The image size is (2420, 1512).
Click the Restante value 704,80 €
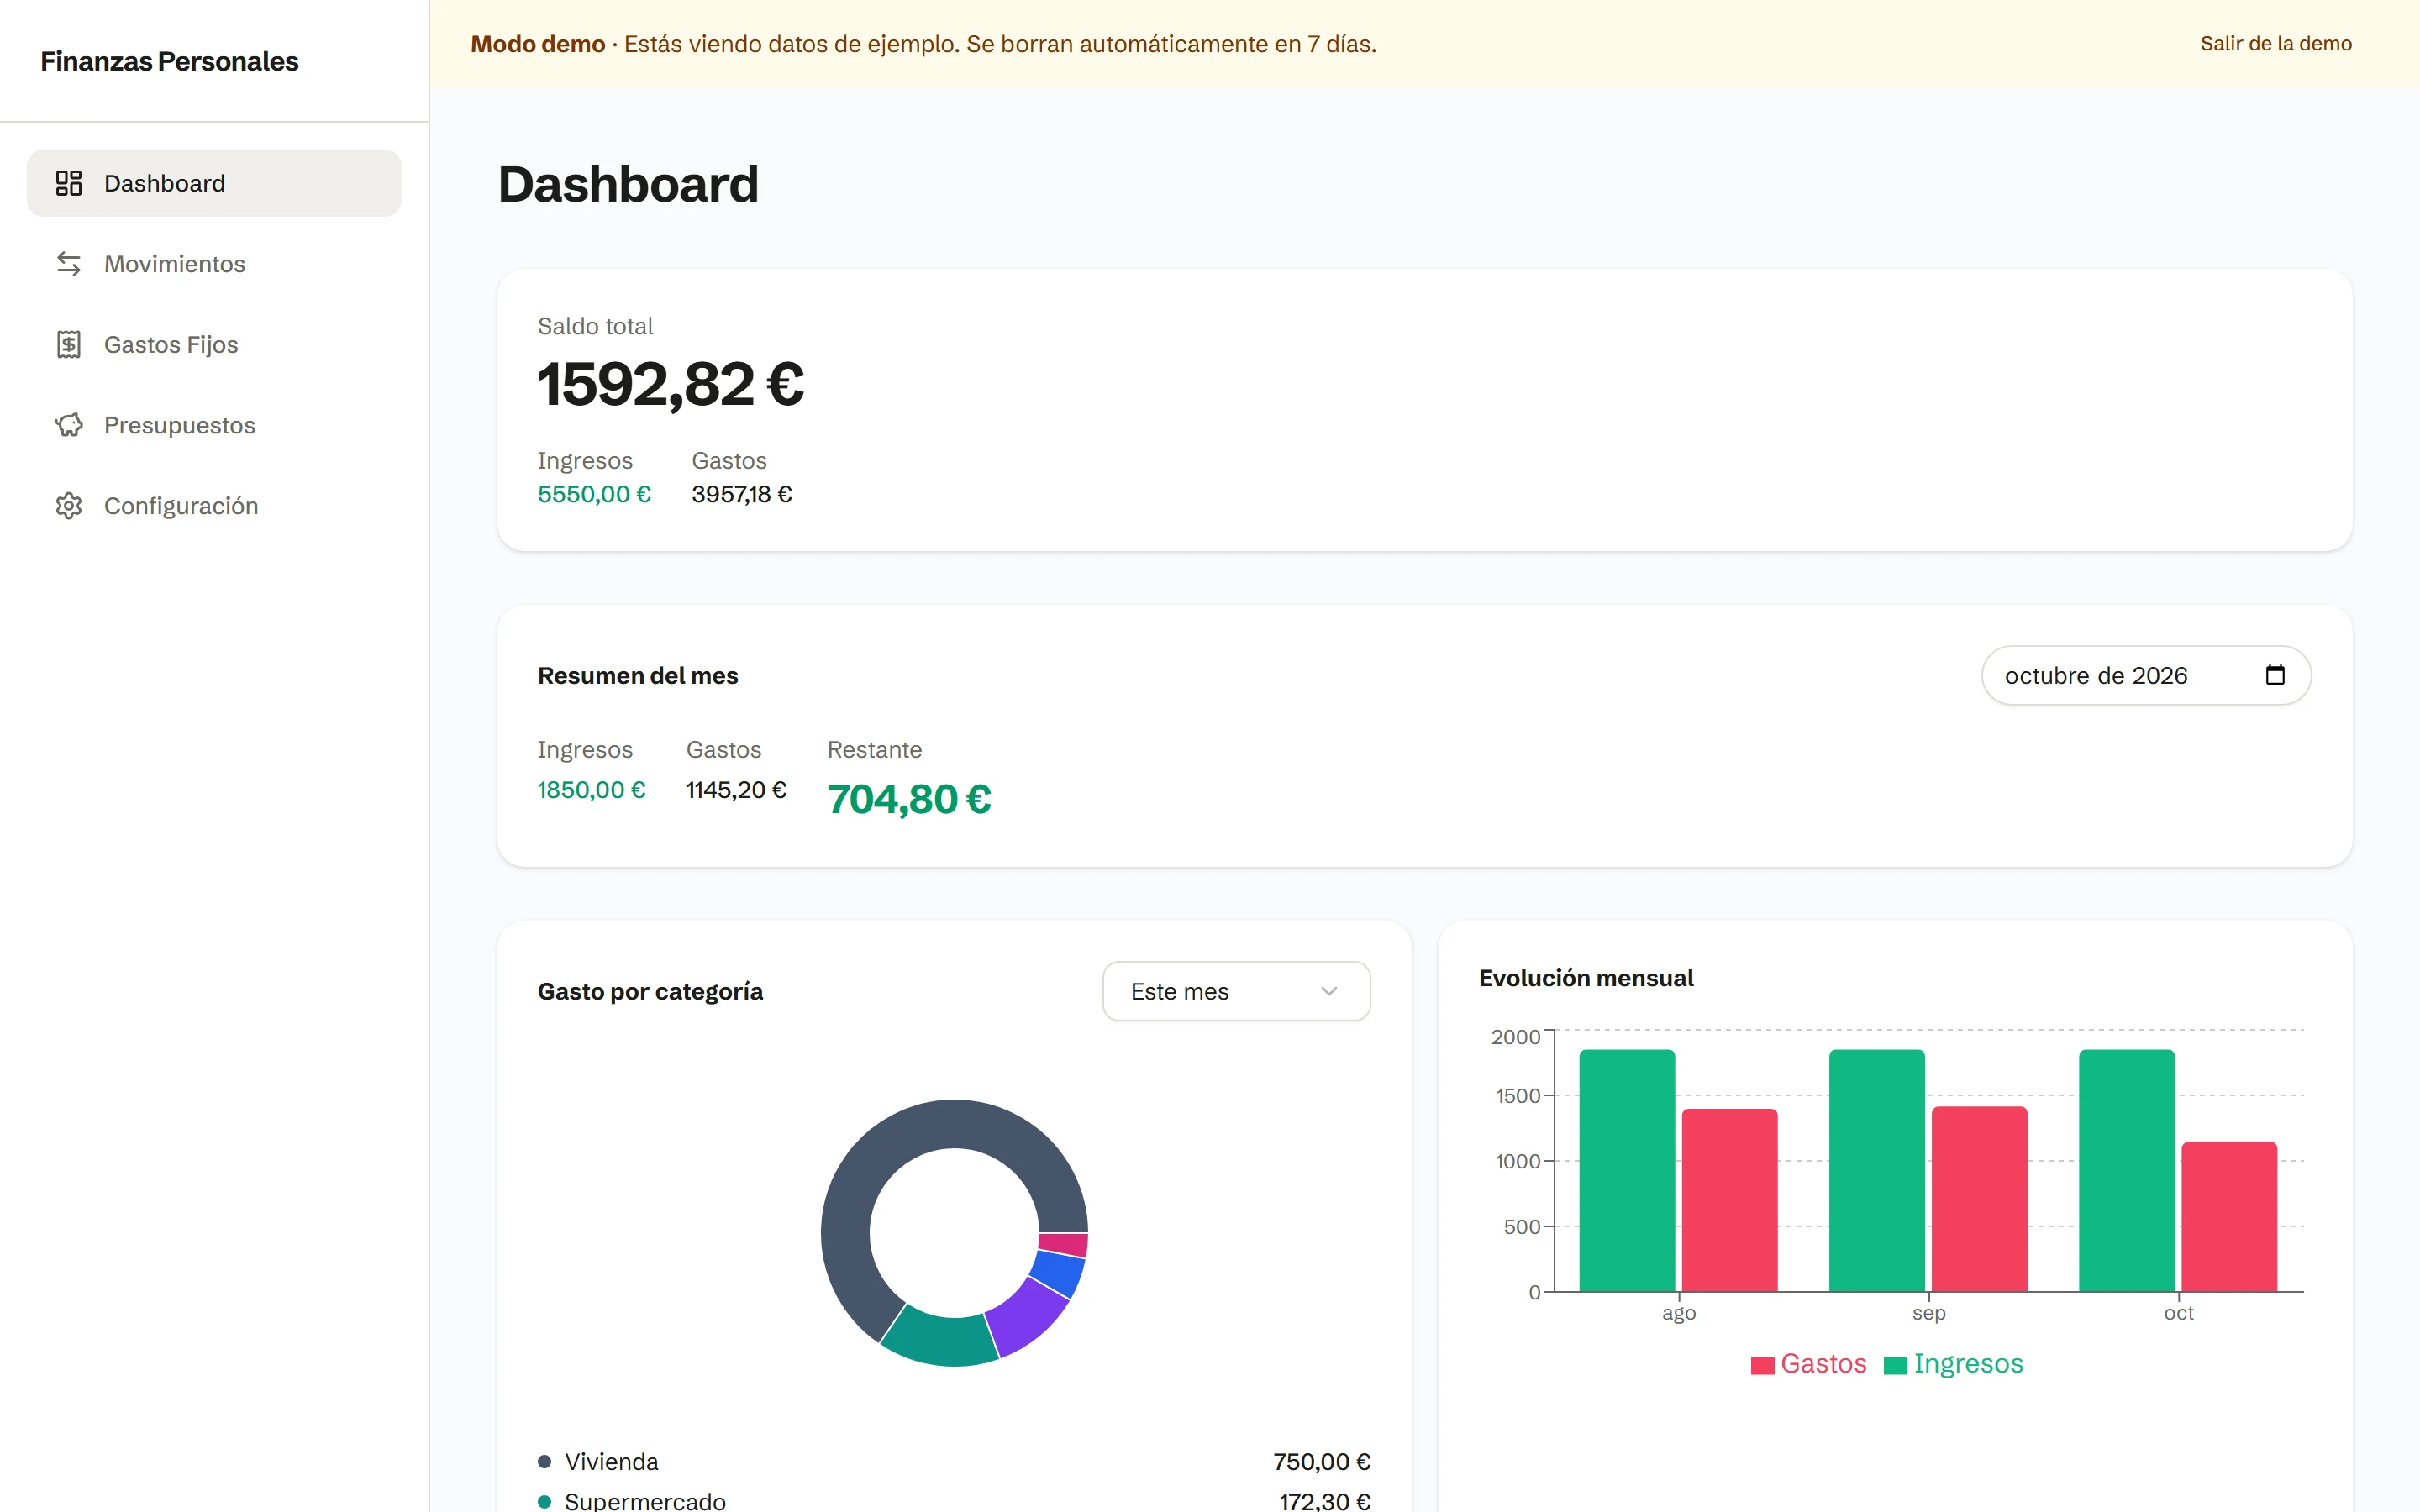pyautogui.click(x=909, y=799)
